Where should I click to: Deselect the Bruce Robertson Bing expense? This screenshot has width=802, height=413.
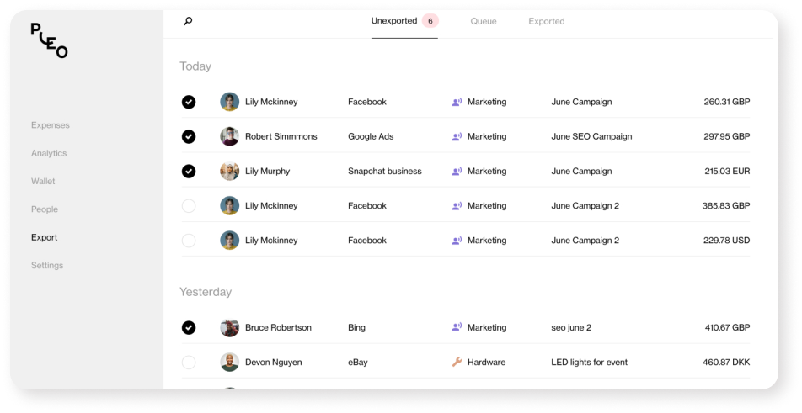(x=189, y=328)
